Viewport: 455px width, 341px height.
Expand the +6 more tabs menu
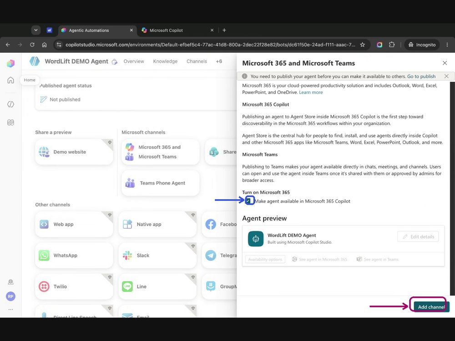[219, 61]
